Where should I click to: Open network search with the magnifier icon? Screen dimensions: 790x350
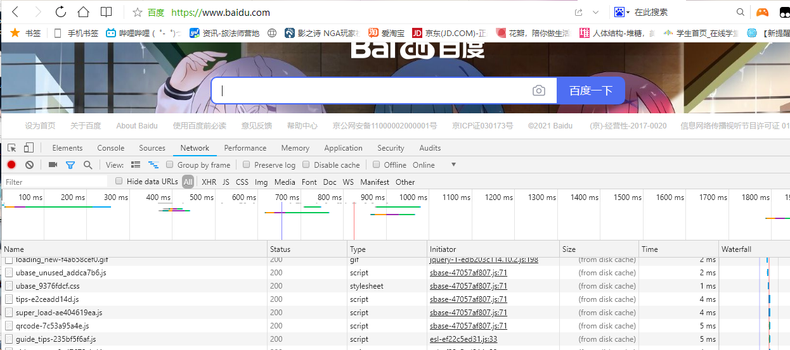(x=87, y=165)
